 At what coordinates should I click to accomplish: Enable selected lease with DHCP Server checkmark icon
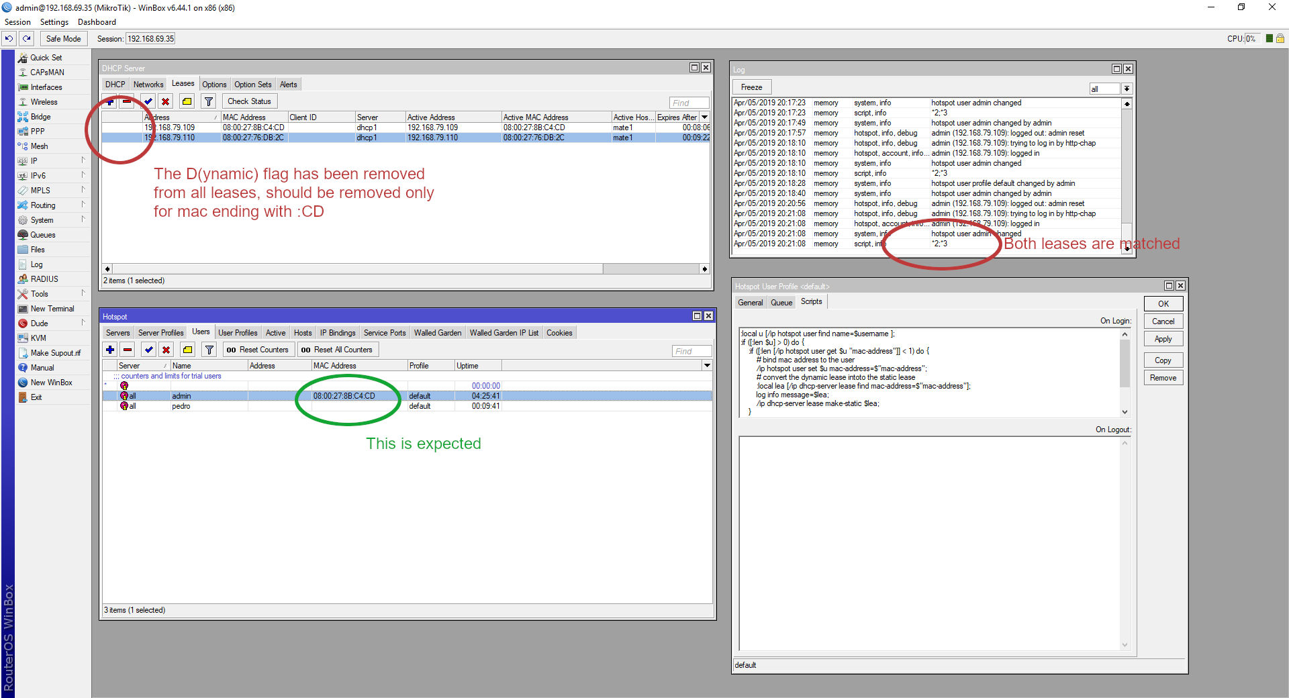[x=148, y=101]
